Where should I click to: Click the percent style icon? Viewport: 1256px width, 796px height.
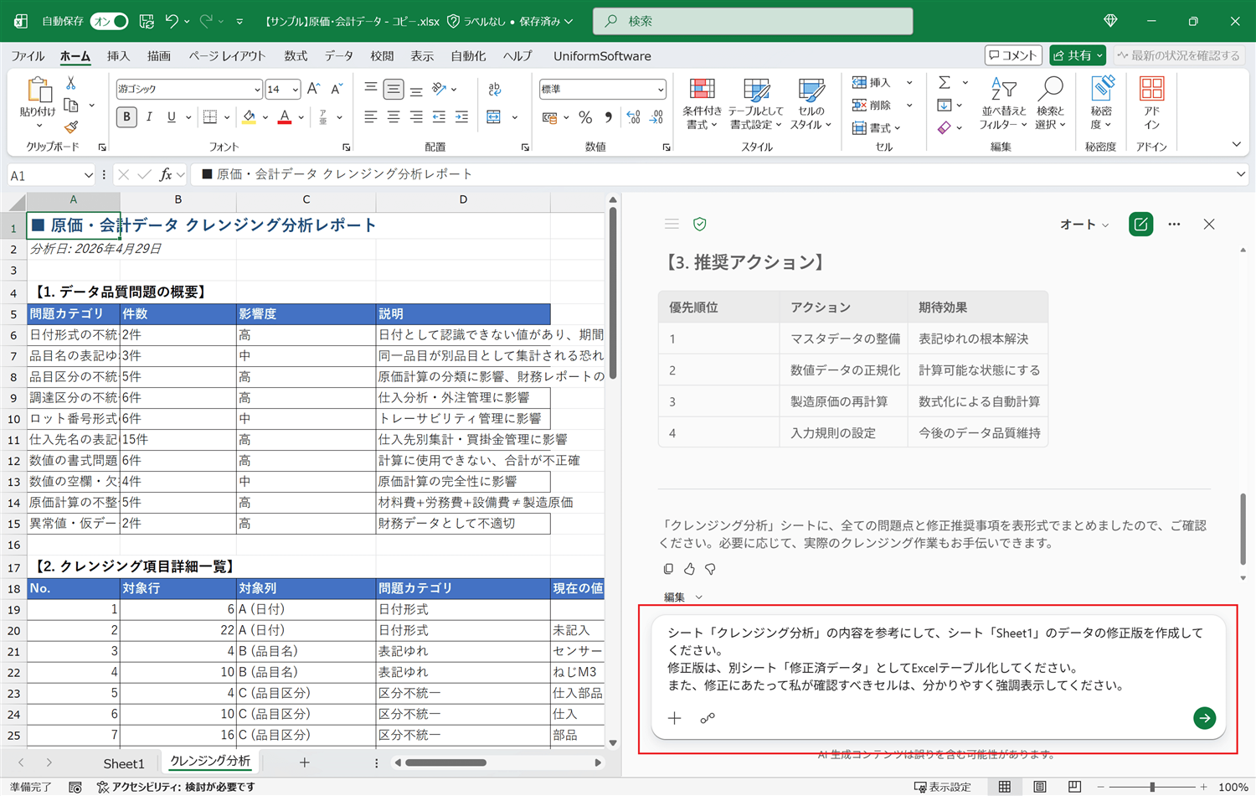tap(585, 117)
